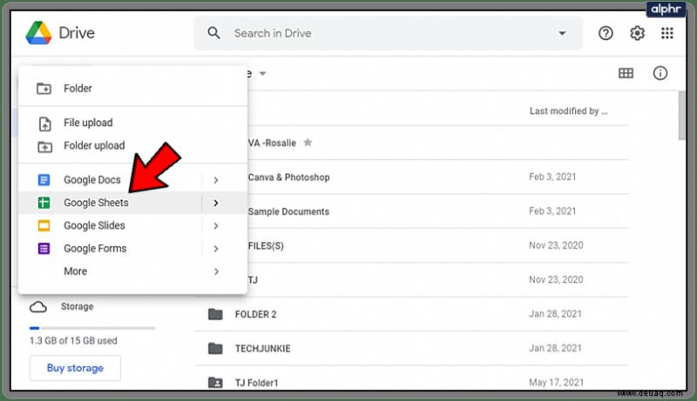
Task: Select the FOLDER 2 name
Action: [255, 315]
